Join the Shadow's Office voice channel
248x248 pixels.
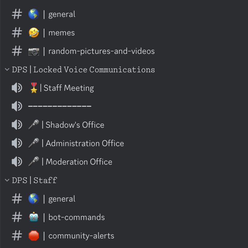pos(75,125)
